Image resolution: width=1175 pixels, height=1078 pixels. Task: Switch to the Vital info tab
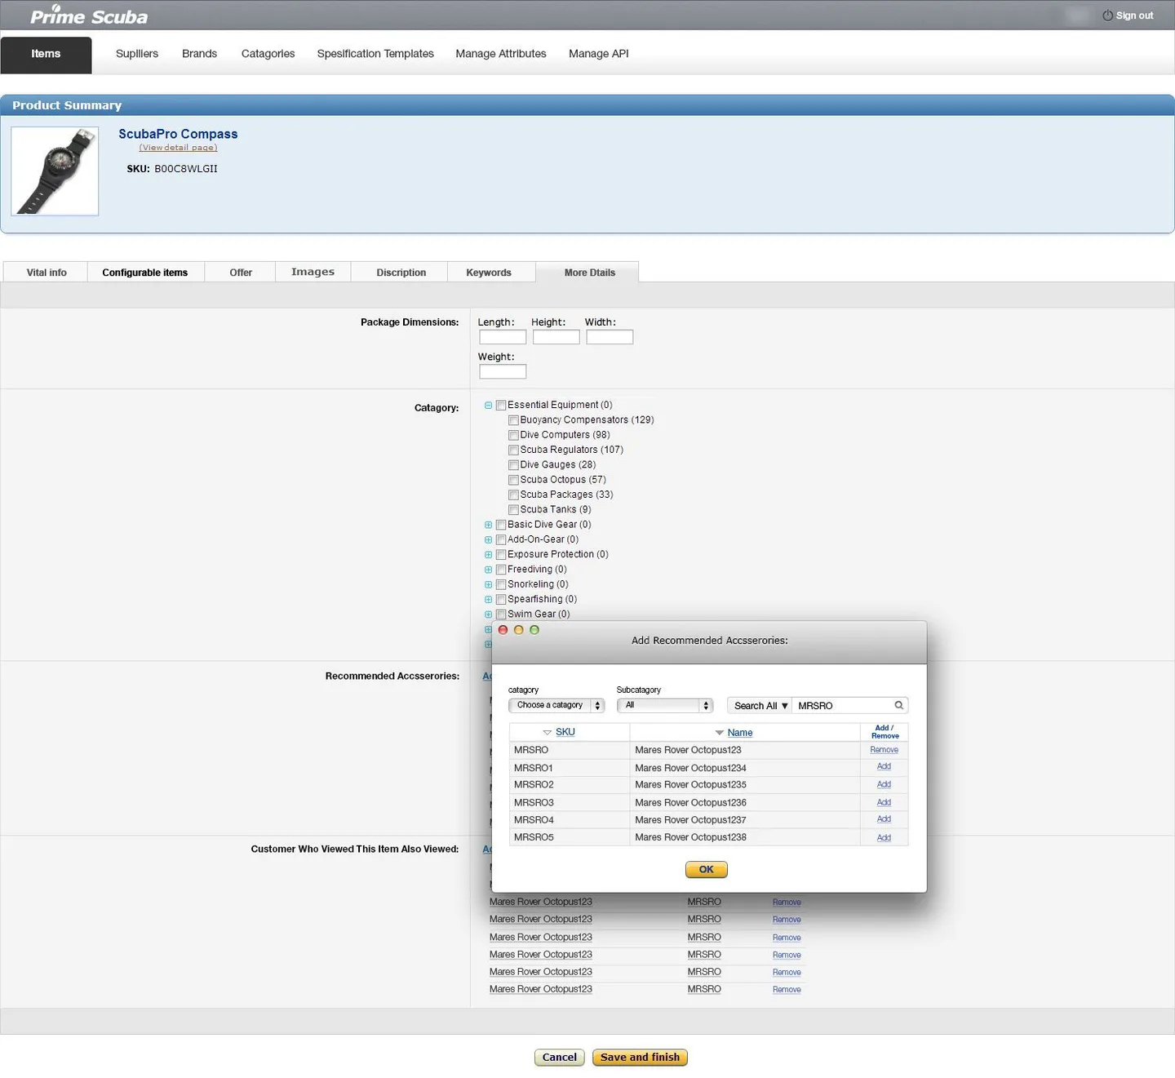click(x=47, y=273)
